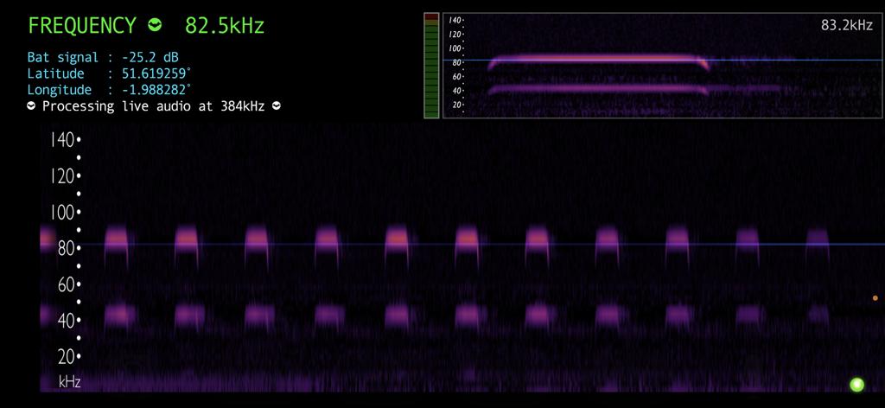This screenshot has height=408, width=885.
Task: Click the vertical signal level meter
Action: coord(431,66)
